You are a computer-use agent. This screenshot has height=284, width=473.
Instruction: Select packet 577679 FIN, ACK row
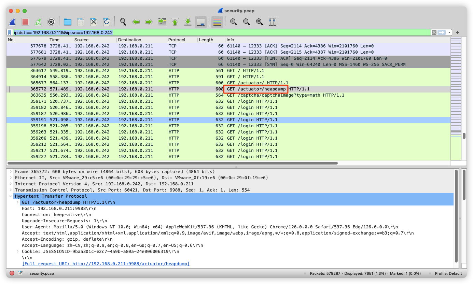[228, 58]
